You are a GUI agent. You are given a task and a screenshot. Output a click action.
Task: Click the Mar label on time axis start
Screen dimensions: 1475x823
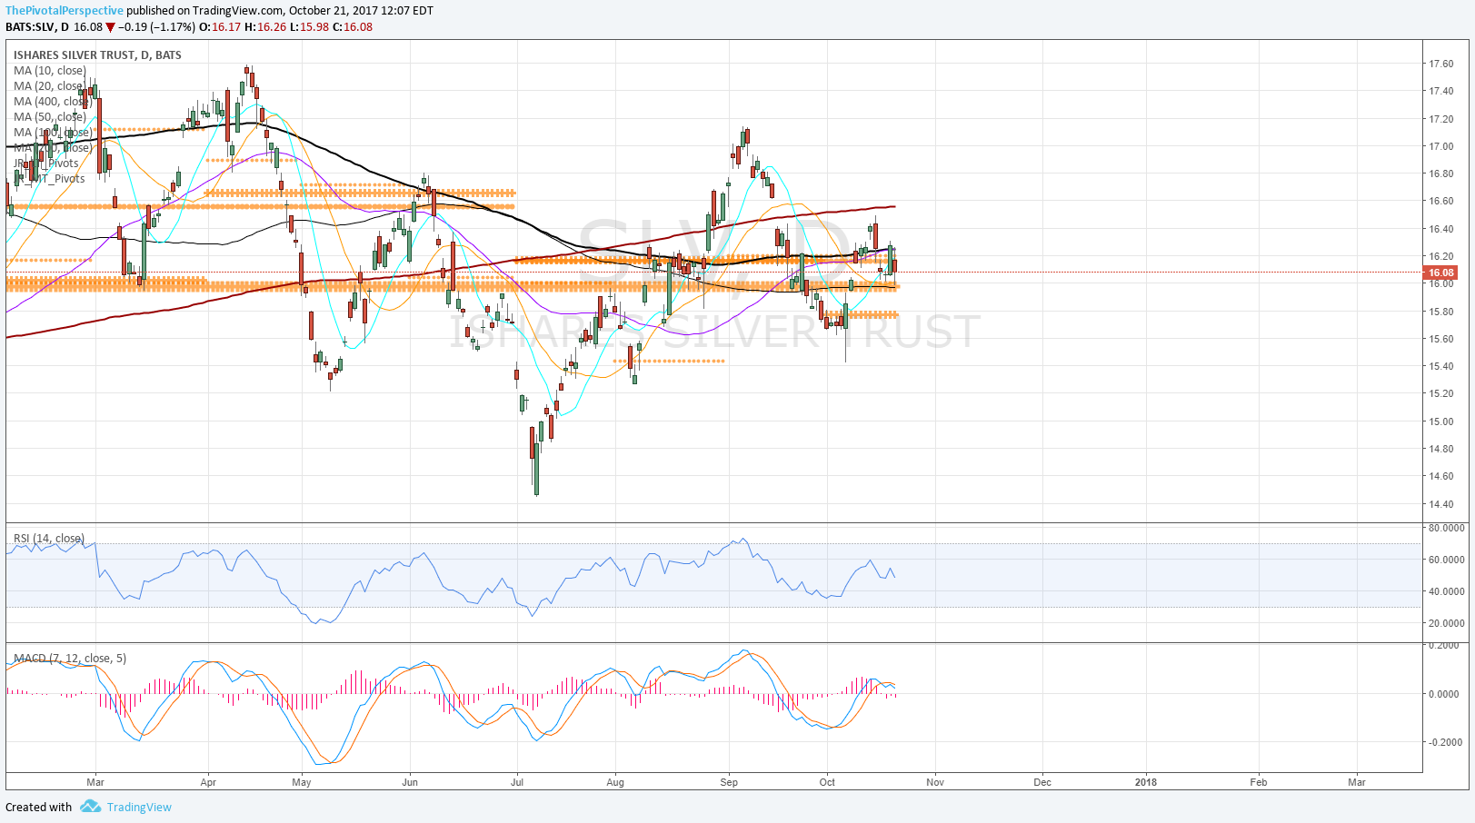pos(95,782)
